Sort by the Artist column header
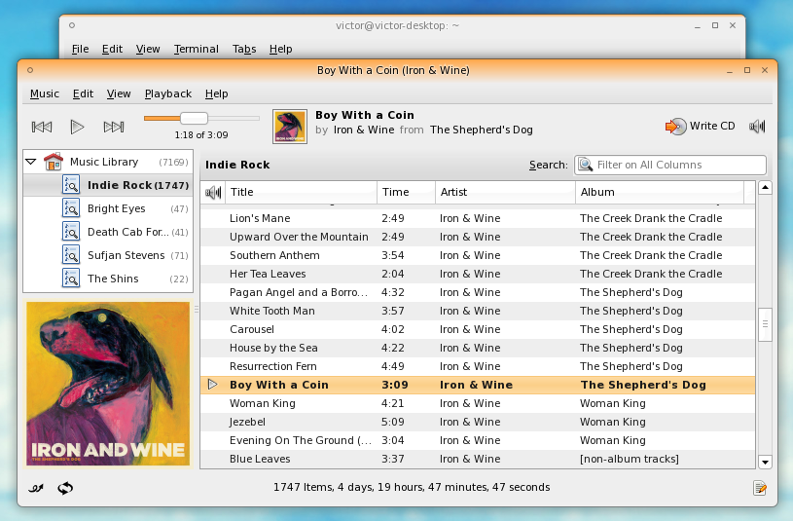The width and height of the screenshot is (793, 521). [x=505, y=193]
